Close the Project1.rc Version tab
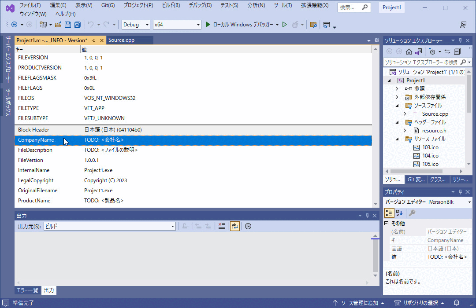This screenshot has width=476, height=308. (x=102, y=40)
